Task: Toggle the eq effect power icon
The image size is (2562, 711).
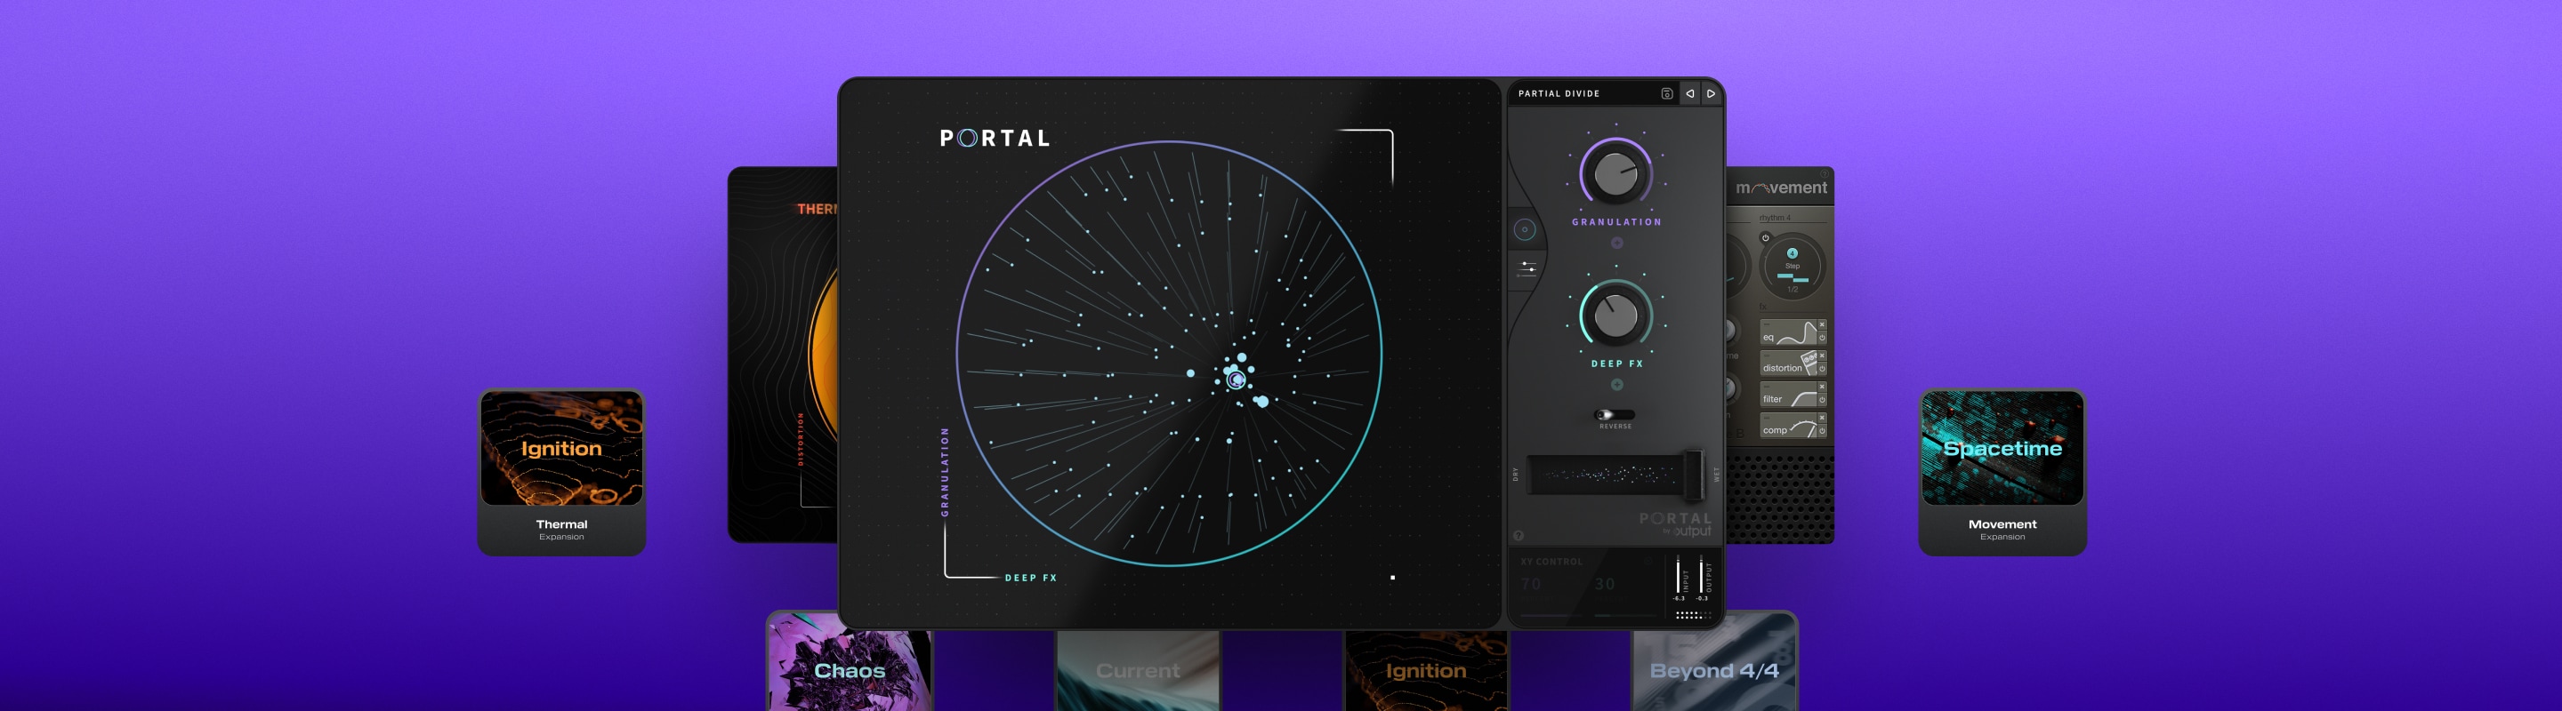Action: point(1822,339)
